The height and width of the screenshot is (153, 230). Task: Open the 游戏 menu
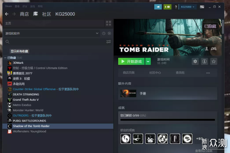click(x=33, y=6)
